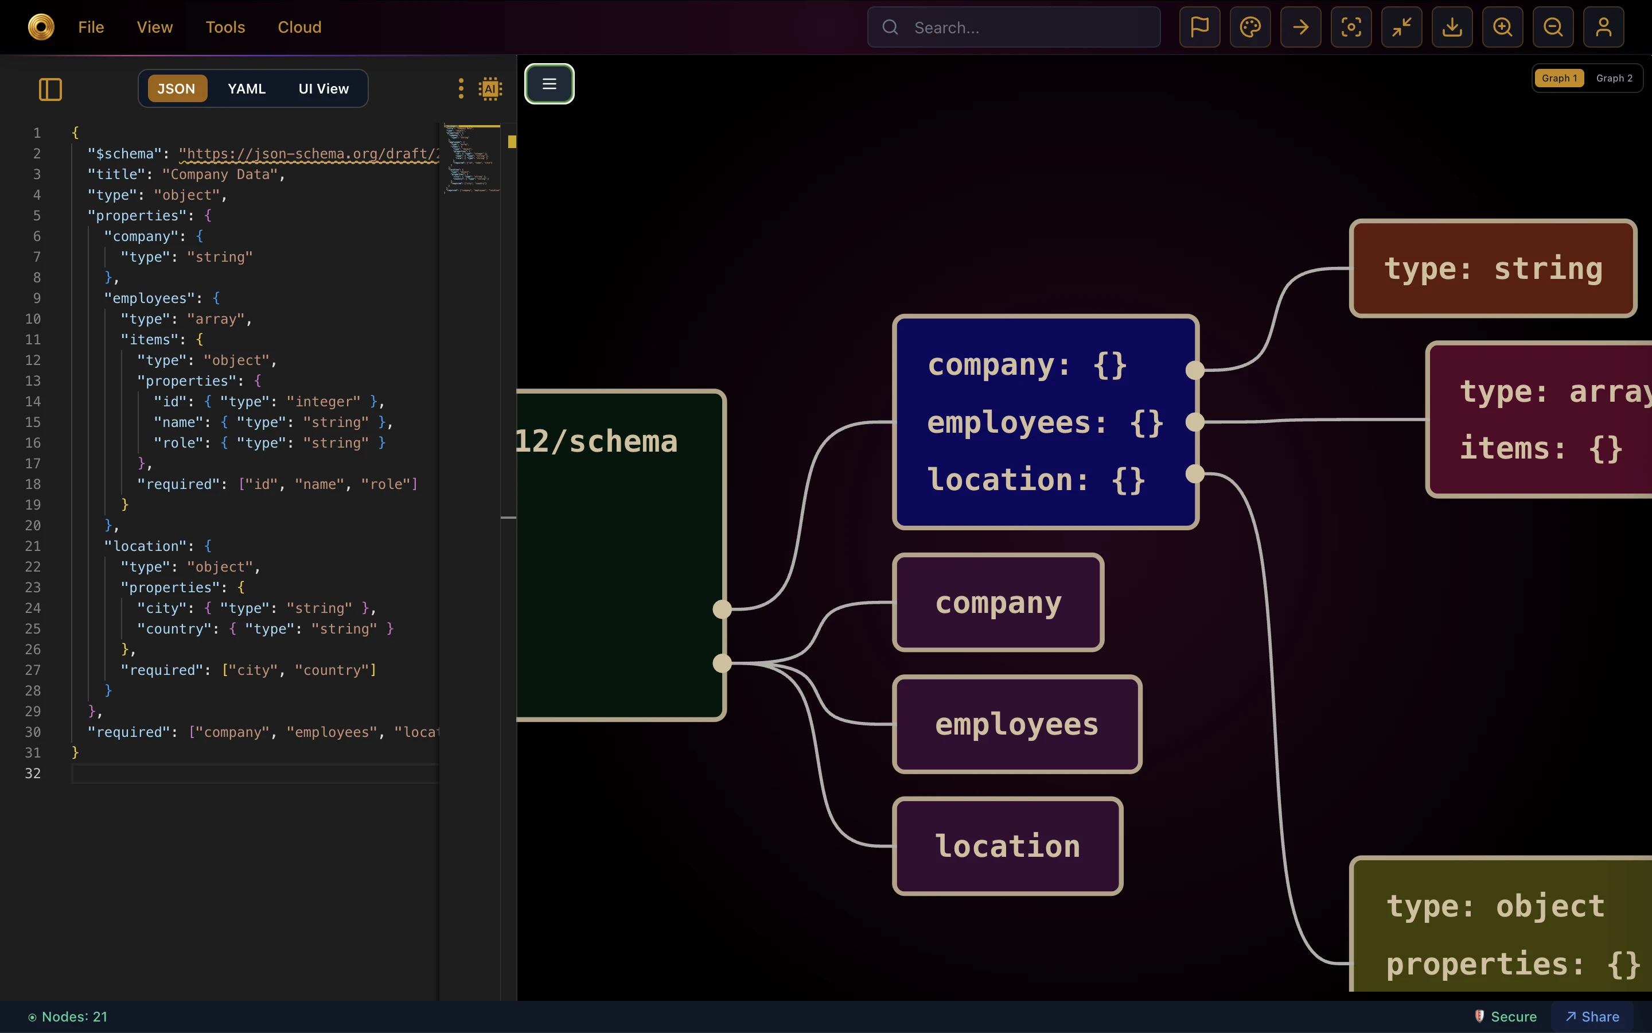Click the 'type: array' node text
The width and height of the screenshot is (1652, 1033).
[1555, 391]
